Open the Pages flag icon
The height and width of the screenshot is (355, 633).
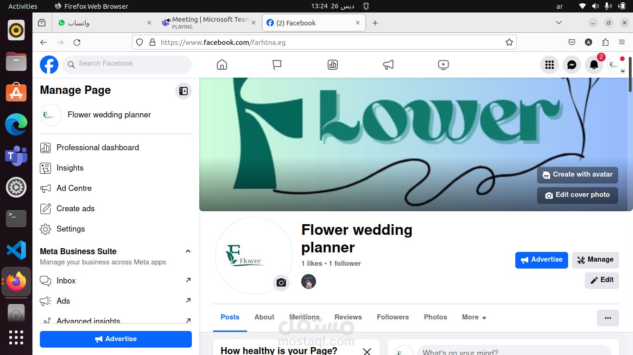pos(277,65)
